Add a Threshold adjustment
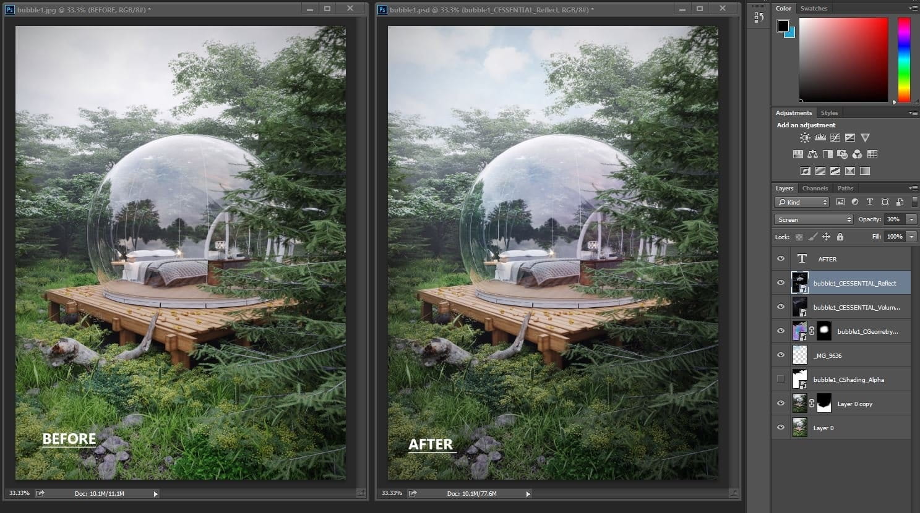920x513 pixels. (x=835, y=171)
